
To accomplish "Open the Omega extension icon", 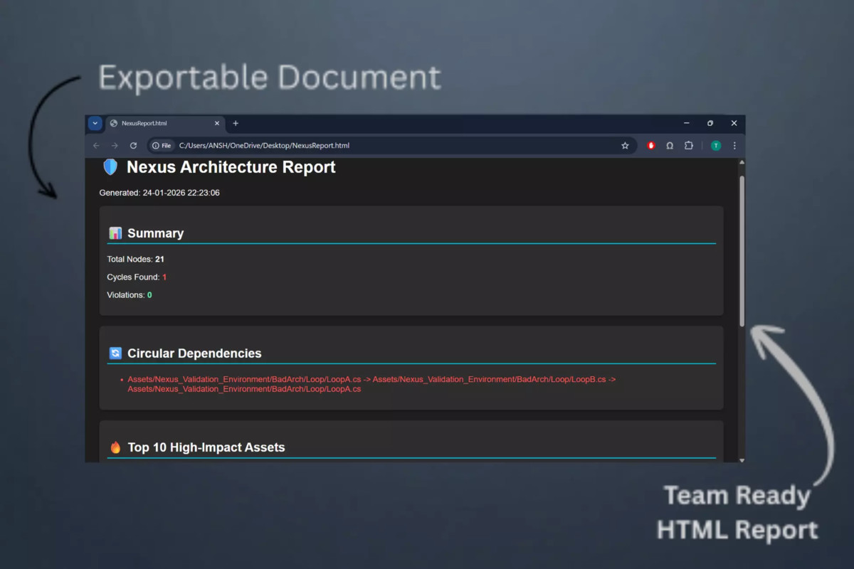I will tap(670, 146).
